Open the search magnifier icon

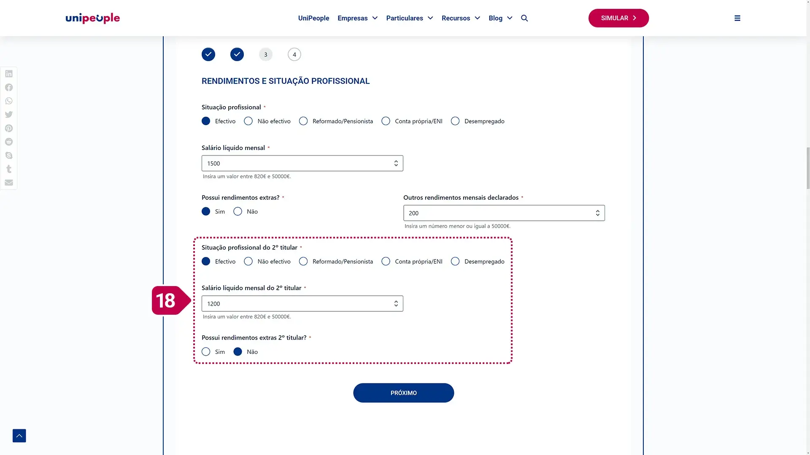pos(524,18)
